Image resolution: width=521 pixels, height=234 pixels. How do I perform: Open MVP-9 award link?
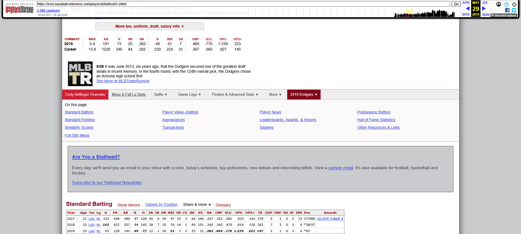point(327,219)
